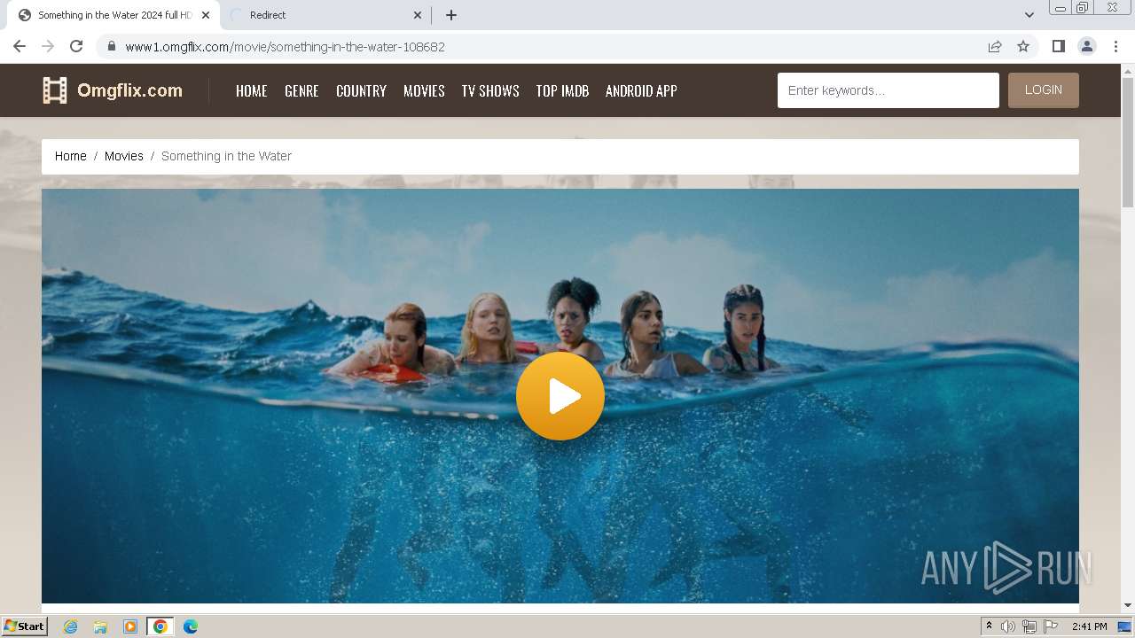The width and height of the screenshot is (1135, 638).
Task: Open the TOP IMDB page
Action: 562,90
